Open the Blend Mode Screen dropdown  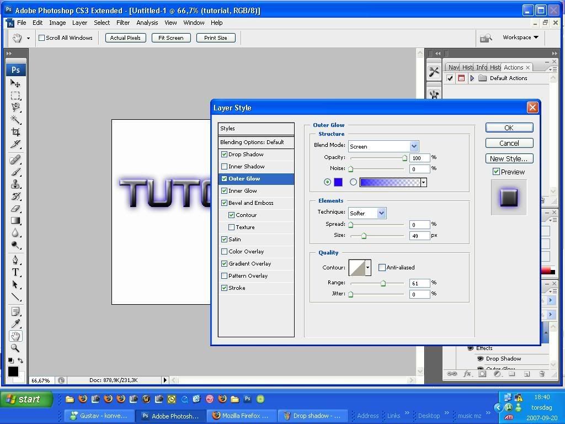414,146
